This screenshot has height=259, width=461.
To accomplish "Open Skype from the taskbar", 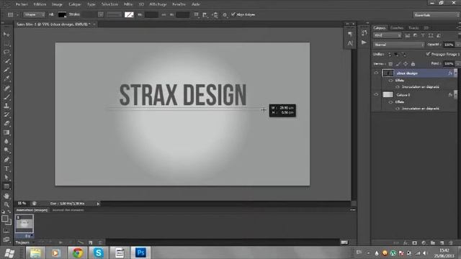I will [x=99, y=253].
